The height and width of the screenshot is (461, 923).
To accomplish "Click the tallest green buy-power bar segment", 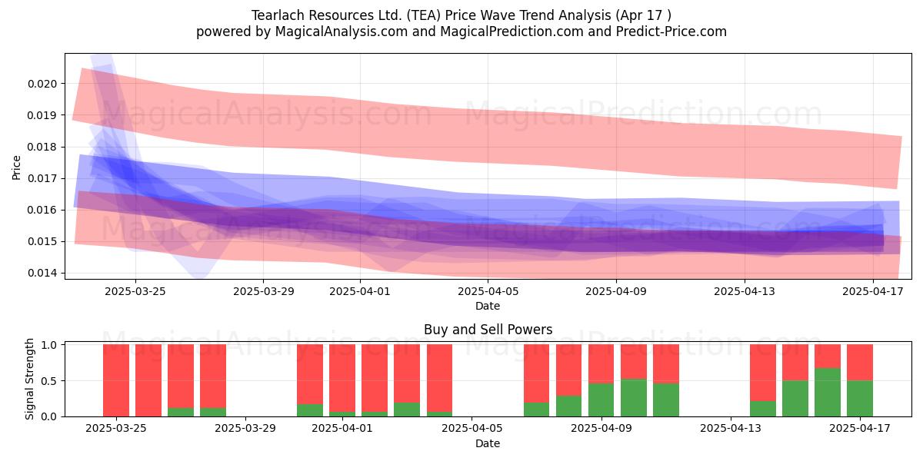I will tap(828, 392).
